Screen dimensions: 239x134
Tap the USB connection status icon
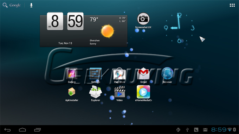coord(187,129)
